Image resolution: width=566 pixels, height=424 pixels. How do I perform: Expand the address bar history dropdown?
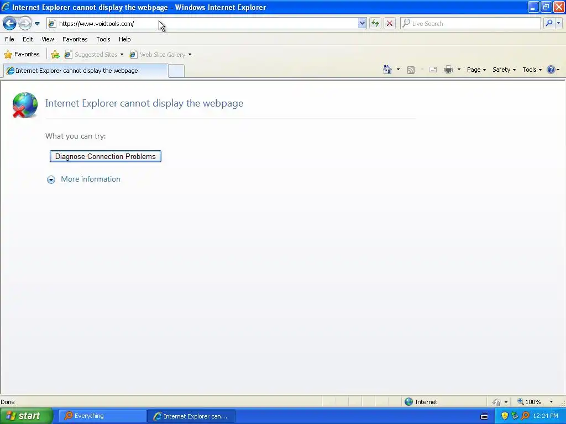click(x=362, y=23)
